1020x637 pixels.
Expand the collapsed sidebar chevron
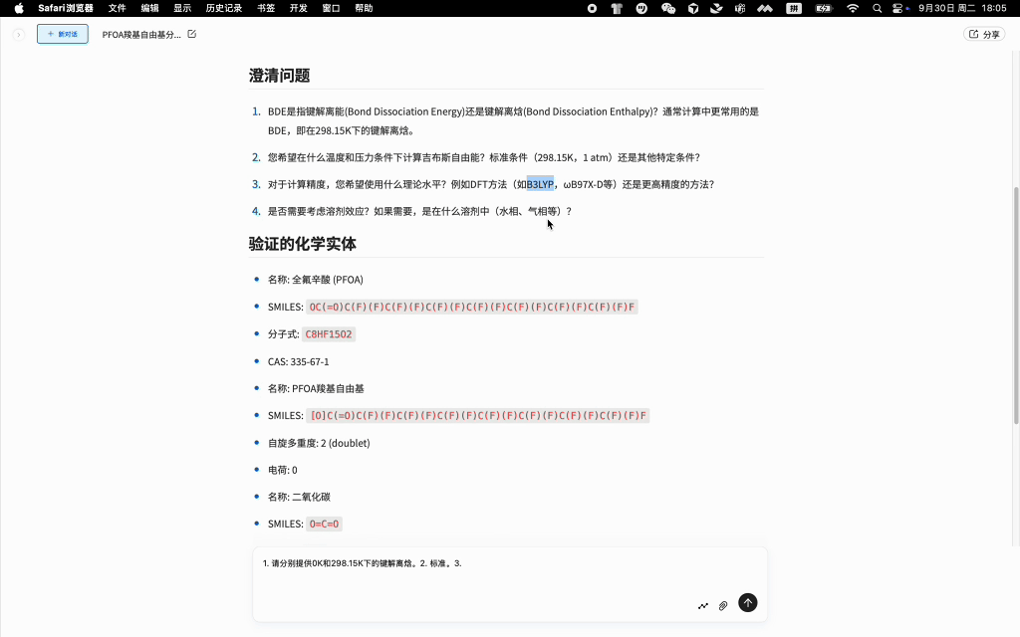coord(18,35)
